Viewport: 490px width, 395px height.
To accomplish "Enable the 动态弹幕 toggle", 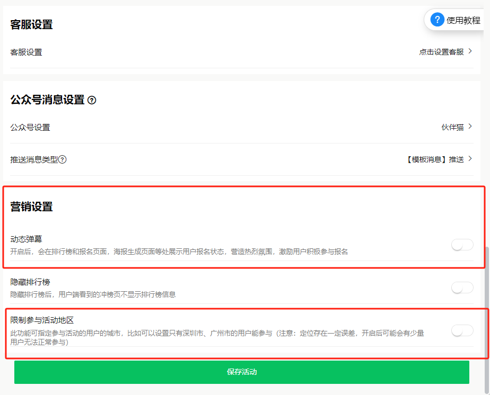I will (462, 245).
